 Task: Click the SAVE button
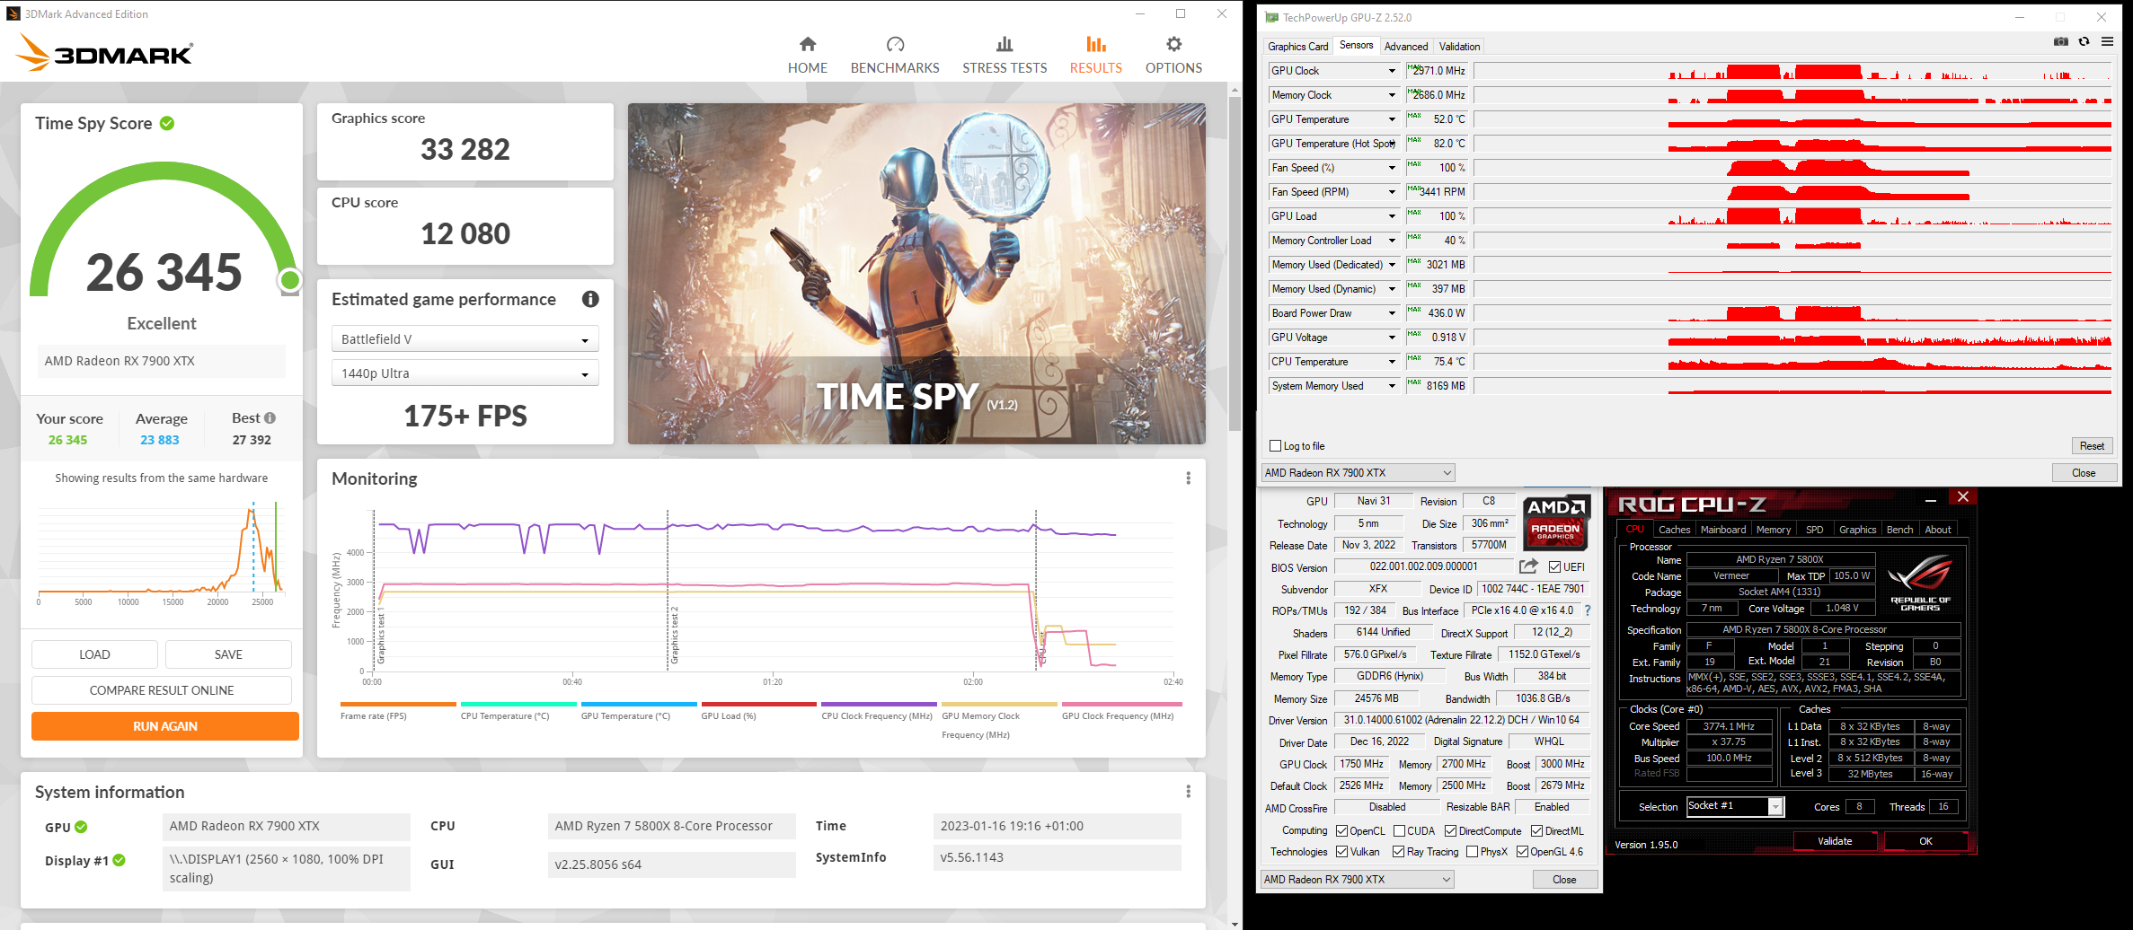point(228,654)
